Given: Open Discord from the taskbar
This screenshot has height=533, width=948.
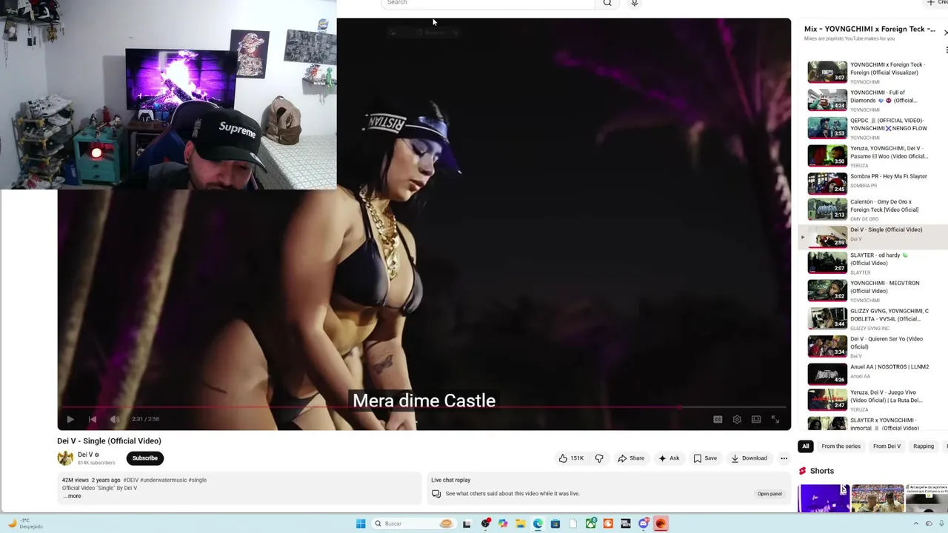Looking at the screenshot, I should [x=644, y=523].
